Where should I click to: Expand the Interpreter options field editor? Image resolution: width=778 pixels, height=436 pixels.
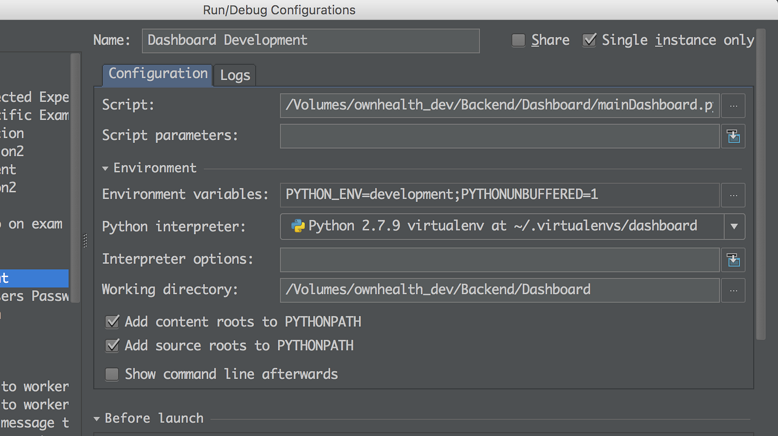coord(733,260)
